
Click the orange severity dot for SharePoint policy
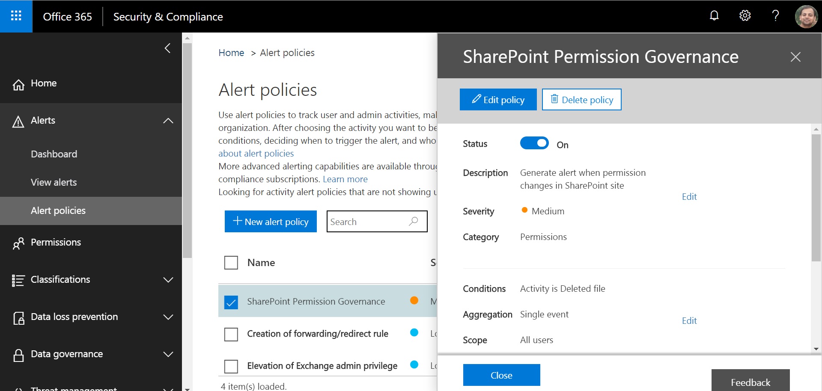pyautogui.click(x=414, y=300)
